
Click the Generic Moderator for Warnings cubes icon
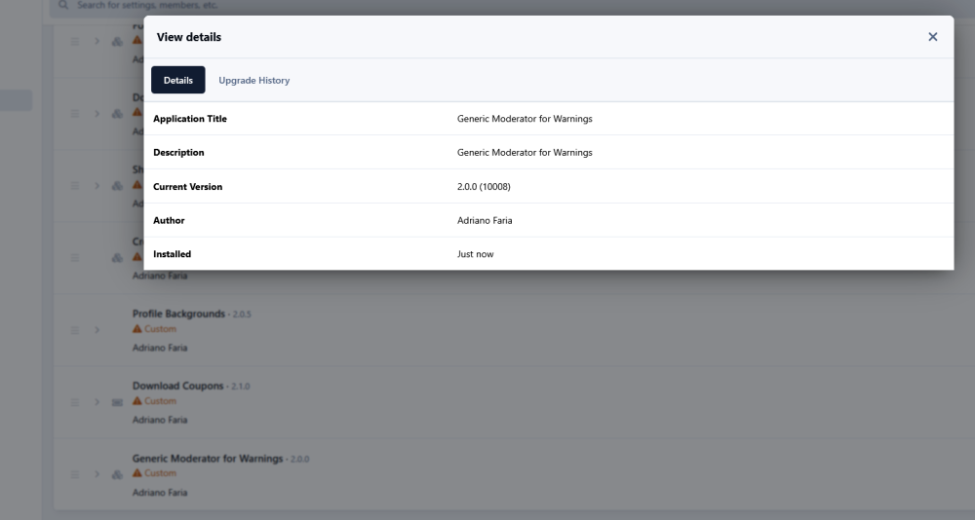(x=117, y=474)
